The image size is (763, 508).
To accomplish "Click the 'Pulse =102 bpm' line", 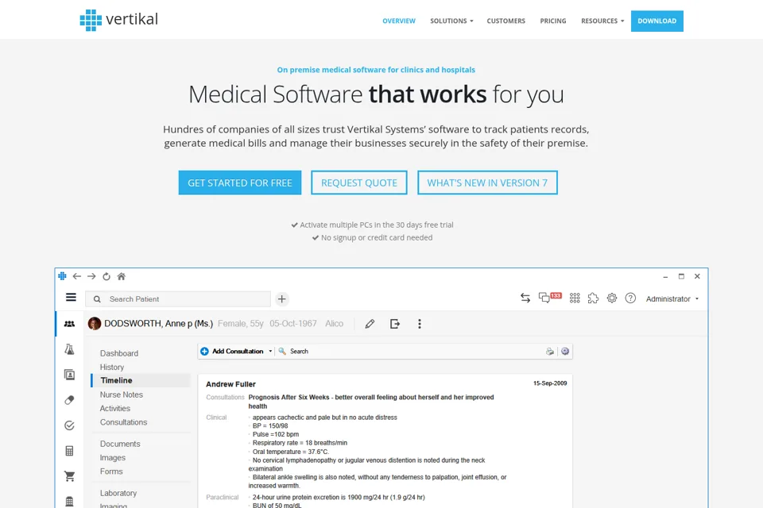I will tap(276, 434).
